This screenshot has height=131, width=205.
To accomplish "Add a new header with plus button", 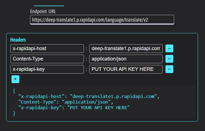I will coord(15,79).
